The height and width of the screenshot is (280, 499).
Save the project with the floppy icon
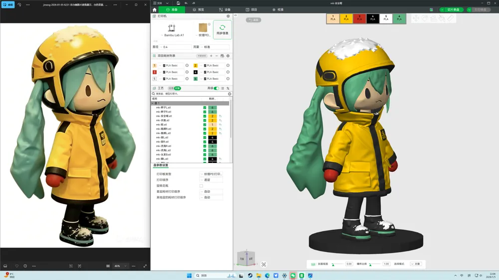178,3
